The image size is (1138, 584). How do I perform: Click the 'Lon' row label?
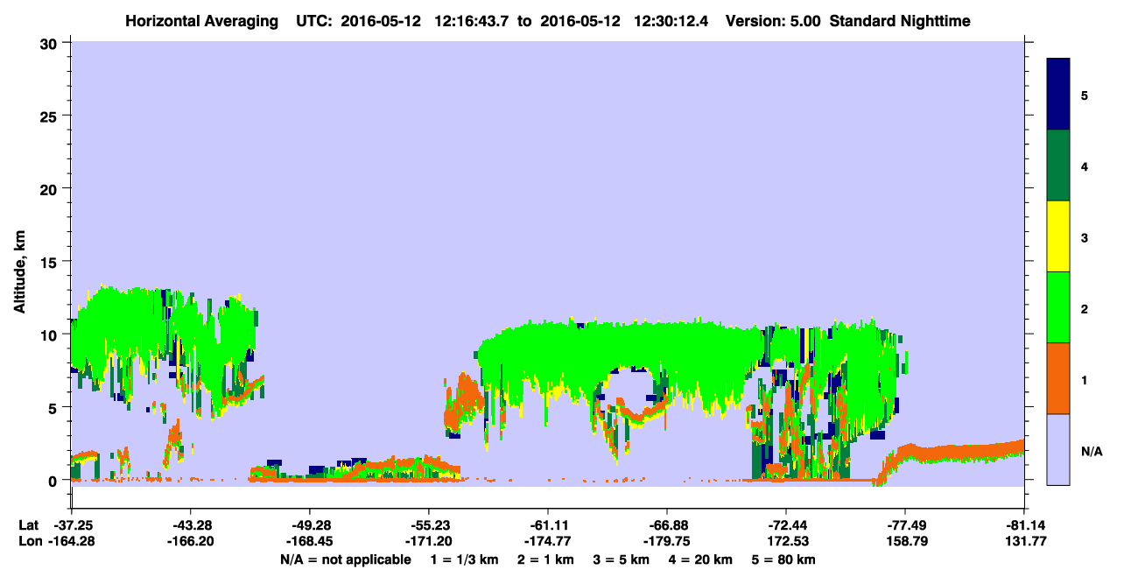[29, 541]
